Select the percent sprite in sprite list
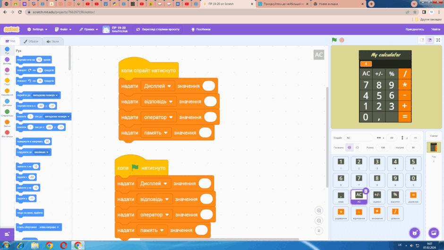Viewport: 444px width, 250px height. [x=395, y=197]
